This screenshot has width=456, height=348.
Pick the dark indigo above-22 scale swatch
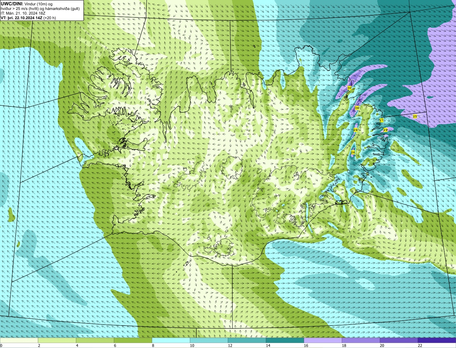(437, 340)
